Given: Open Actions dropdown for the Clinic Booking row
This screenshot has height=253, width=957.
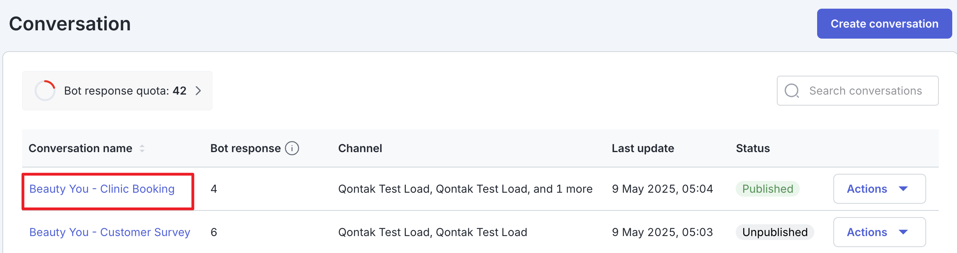Looking at the screenshot, I should [879, 189].
